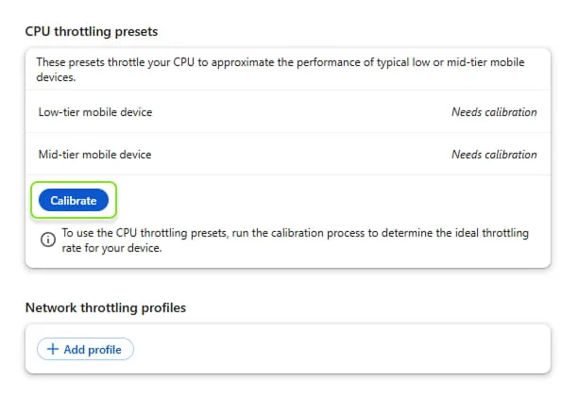Click the Network throttling profiles heading
The width and height of the screenshot is (579, 397).
pyautogui.click(x=106, y=307)
